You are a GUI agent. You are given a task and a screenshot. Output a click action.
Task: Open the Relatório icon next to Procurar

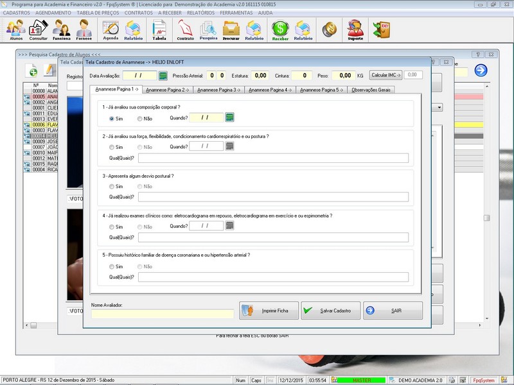tap(254, 30)
